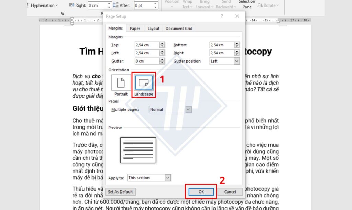Cancel the Page Setup dialog
This screenshot has width=352, height=210.
[x=230, y=192]
